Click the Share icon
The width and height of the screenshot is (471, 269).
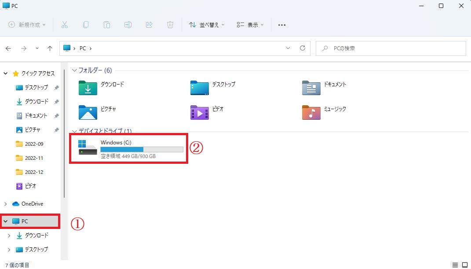click(149, 25)
